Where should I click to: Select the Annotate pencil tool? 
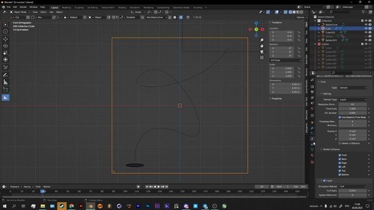[x=5, y=75]
